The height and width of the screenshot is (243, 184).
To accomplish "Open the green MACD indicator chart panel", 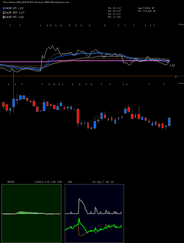I will (31, 214).
